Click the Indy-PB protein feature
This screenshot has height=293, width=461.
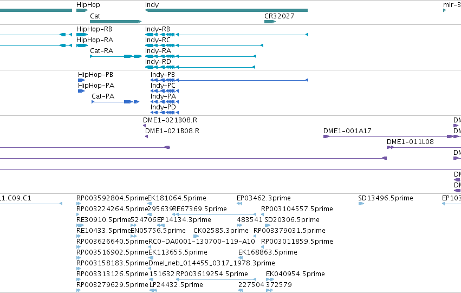(229, 80)
